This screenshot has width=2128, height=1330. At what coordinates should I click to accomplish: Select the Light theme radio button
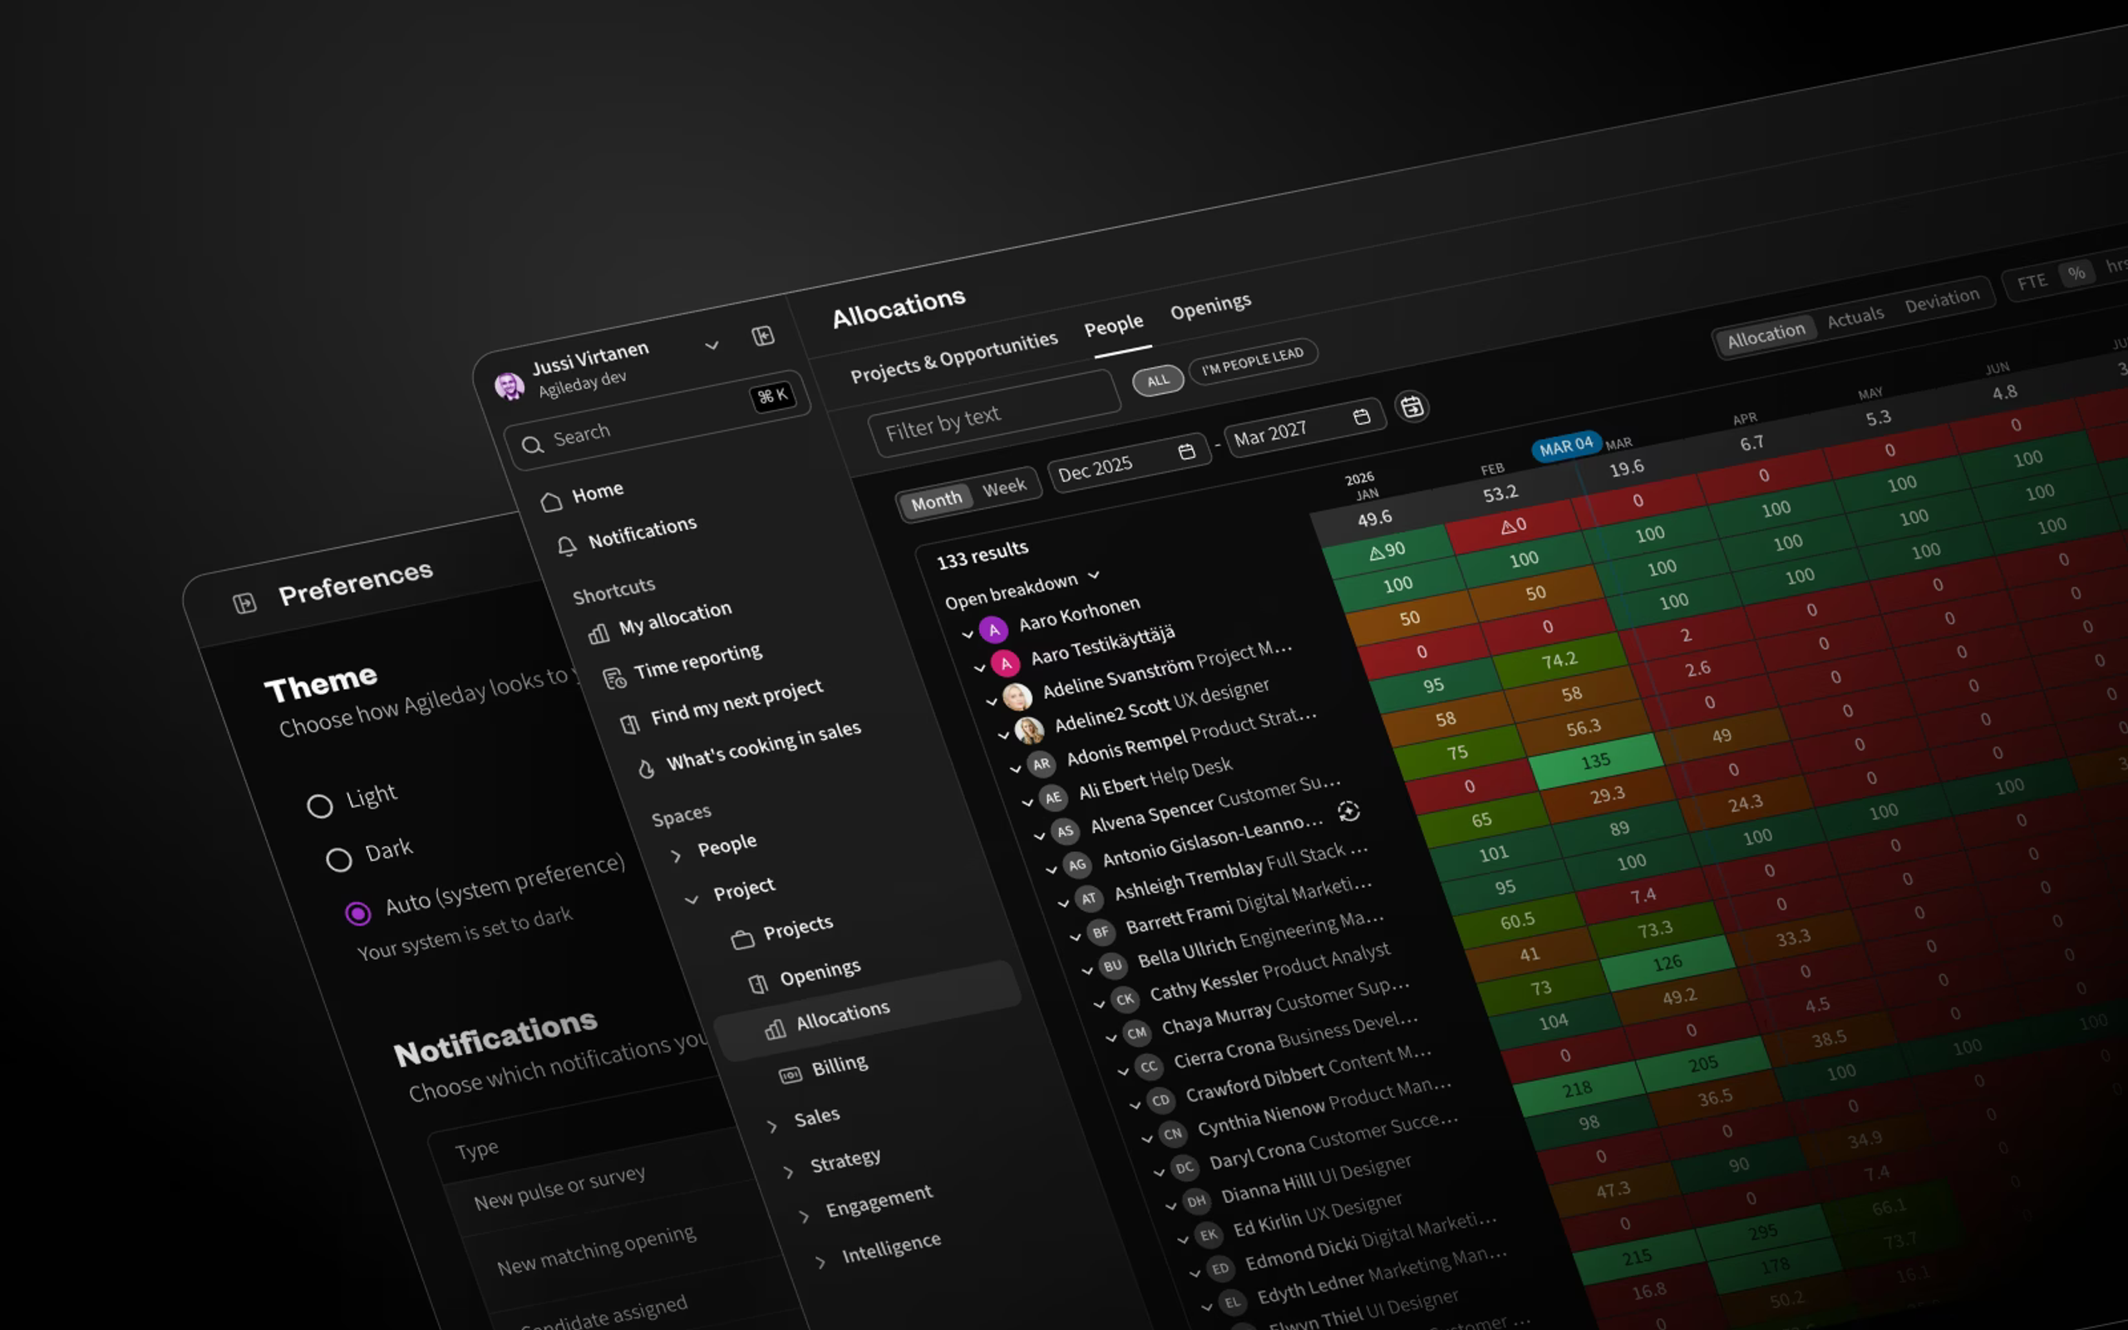[x=320, y=805]
